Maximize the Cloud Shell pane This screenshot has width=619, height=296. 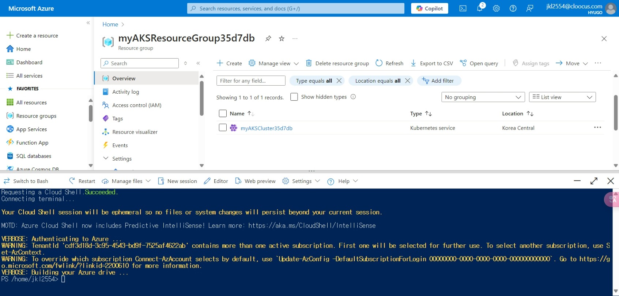point(594,181)
